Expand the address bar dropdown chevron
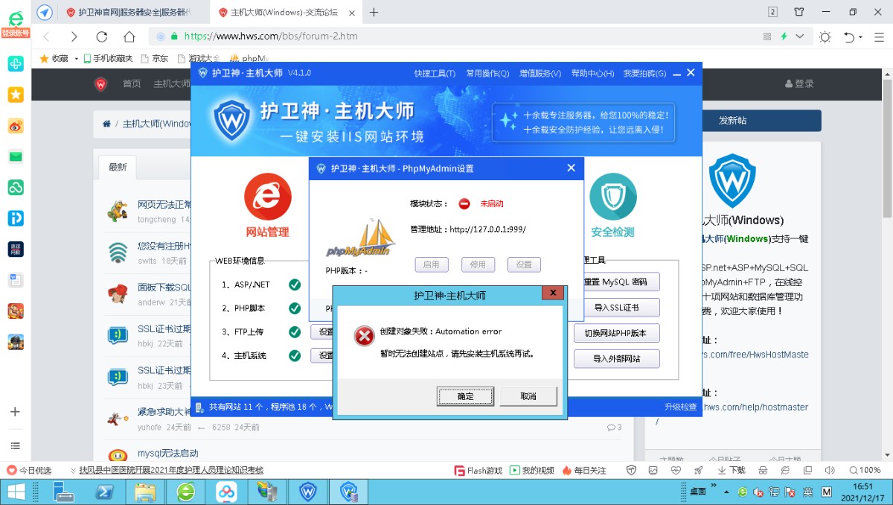The height and width of the screenshot is (505, 893). coord(800,36)
